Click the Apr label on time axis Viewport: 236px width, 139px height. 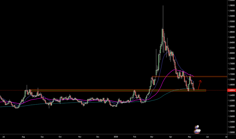pos(170,137)
